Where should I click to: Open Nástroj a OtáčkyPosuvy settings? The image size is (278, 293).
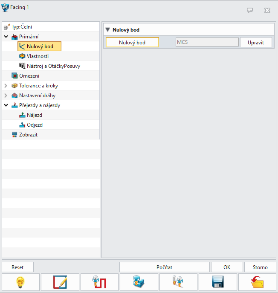click(53, 66)
